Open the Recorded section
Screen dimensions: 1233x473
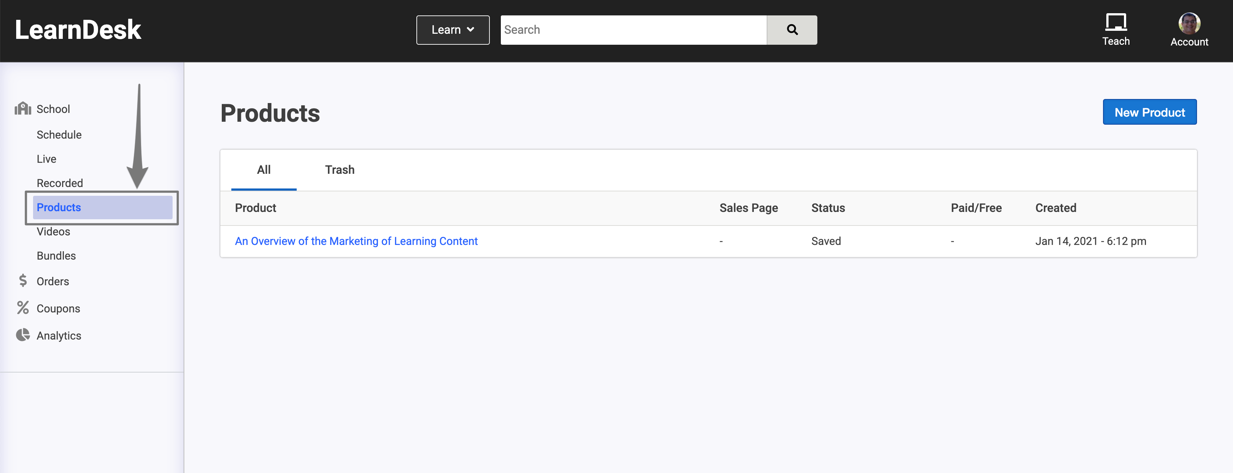[60, 183]
